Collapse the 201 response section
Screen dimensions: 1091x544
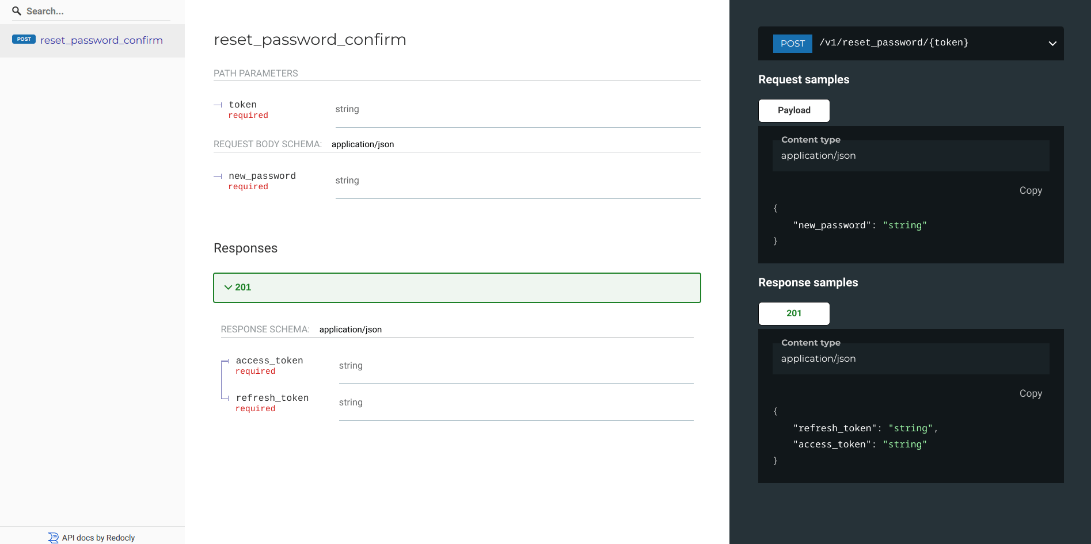click(x=228, y=287)
